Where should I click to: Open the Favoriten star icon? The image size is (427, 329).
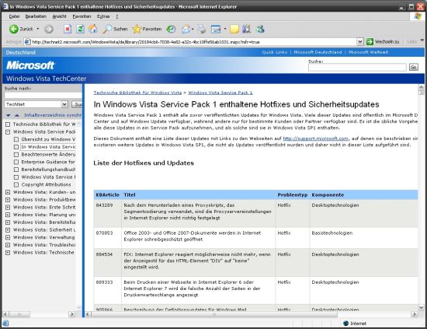(x=137, y=29)
